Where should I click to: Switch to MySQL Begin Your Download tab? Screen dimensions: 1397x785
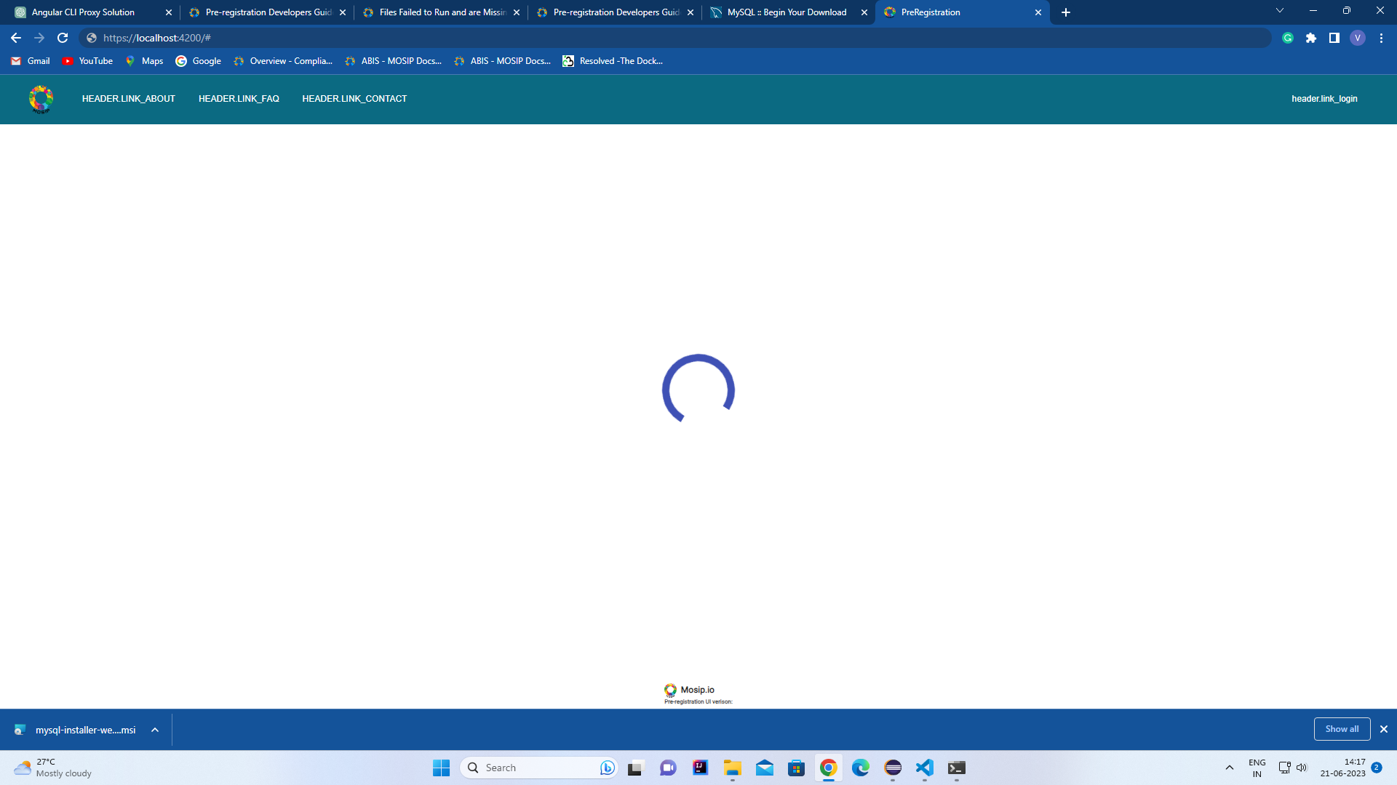[787, 12]
